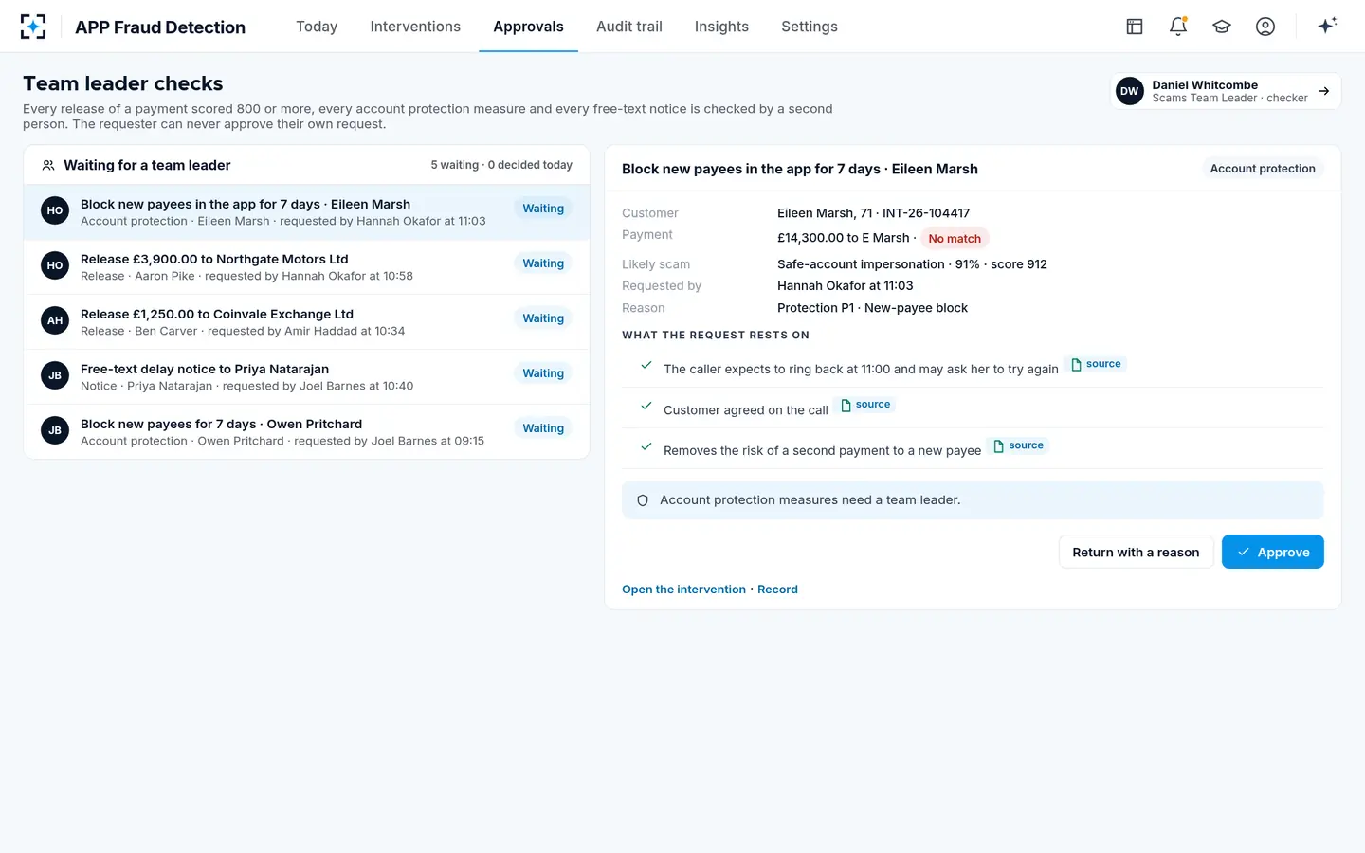
Task: Select Release £1,250.00 to Coinvale Exchange row
Action: tap(306, 322)
